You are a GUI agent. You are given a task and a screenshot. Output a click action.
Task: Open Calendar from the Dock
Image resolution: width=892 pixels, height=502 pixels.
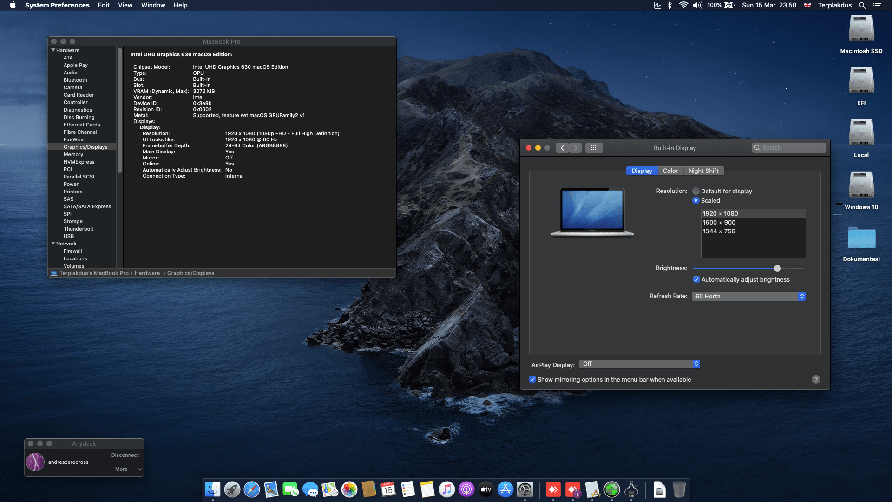point(388,489)
